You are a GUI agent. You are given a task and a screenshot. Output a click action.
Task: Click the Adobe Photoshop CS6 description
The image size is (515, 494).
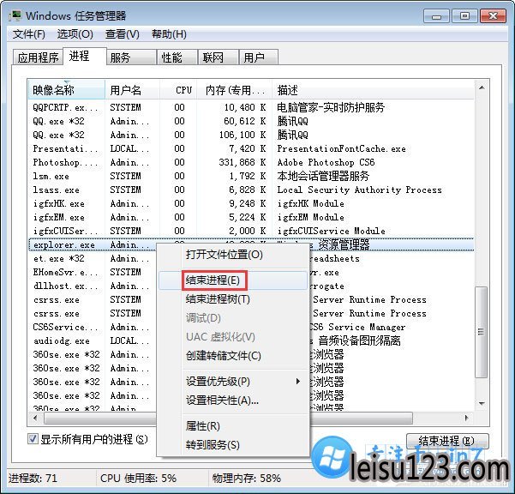pyautogui.click(x=326, y=162)
